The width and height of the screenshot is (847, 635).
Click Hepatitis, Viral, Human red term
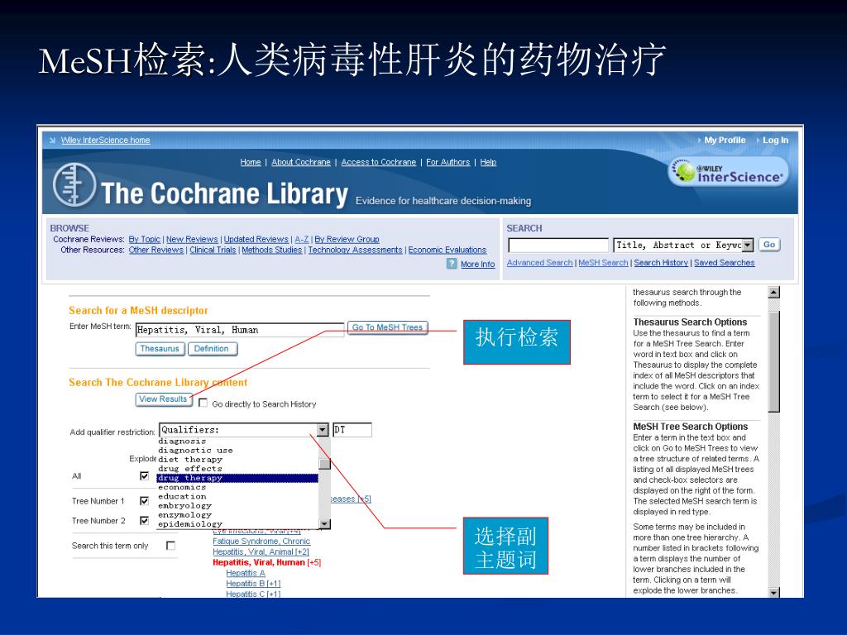tap(259, 562)
